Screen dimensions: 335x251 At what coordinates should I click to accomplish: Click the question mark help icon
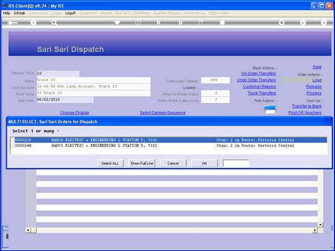(33, 22)
